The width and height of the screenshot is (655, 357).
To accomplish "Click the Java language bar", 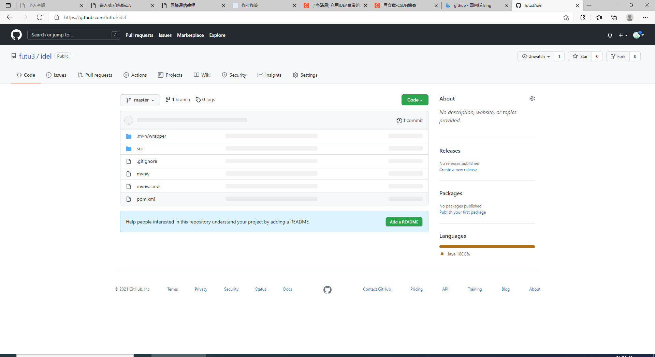I will point(487,247).
